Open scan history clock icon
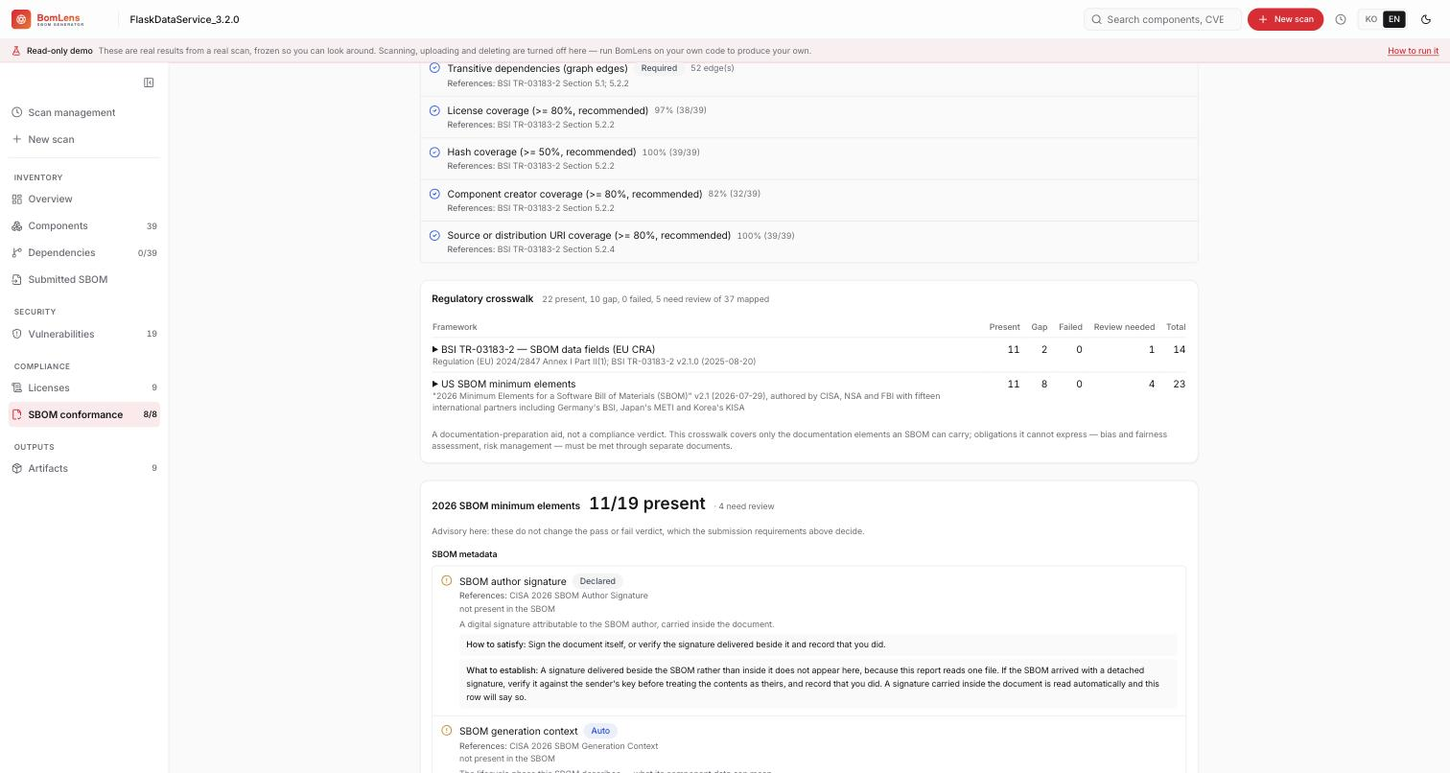This screenshot has width=1450, height=773. pyautogui.click(x=1341, y=19)
